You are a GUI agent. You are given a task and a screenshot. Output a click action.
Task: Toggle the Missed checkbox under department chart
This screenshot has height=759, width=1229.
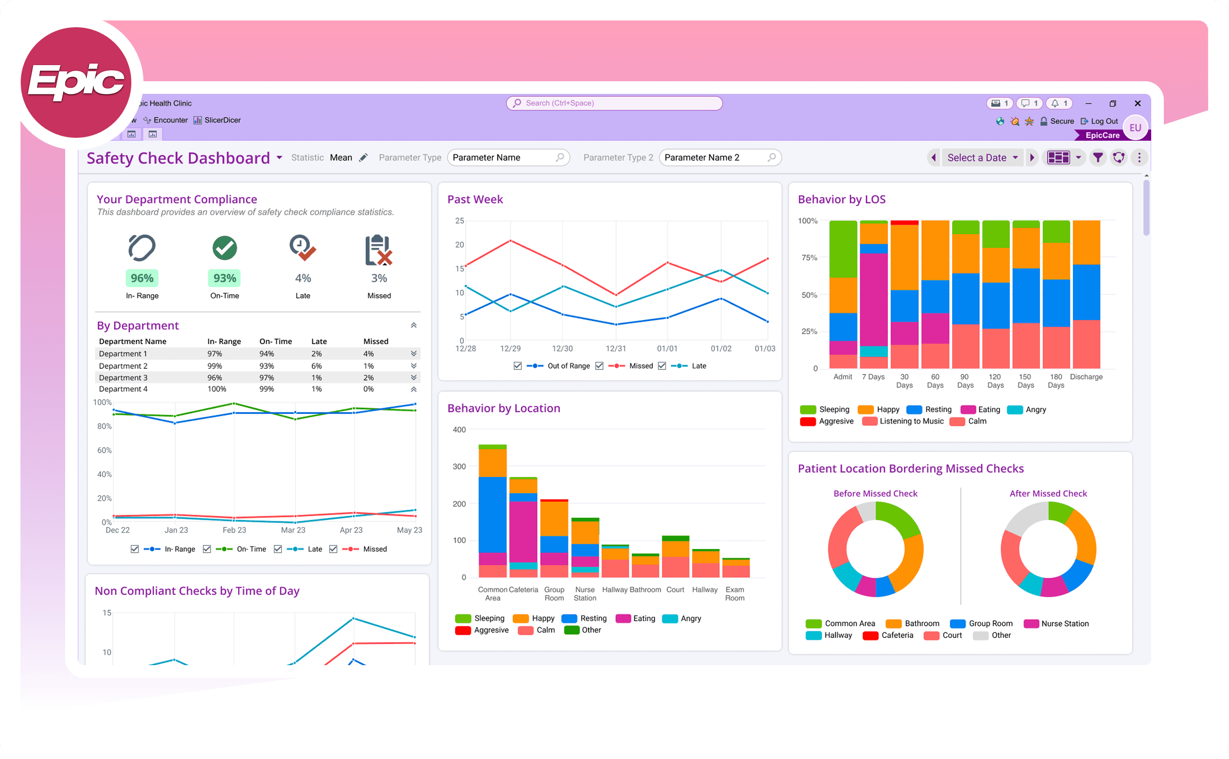click(333, 549)
